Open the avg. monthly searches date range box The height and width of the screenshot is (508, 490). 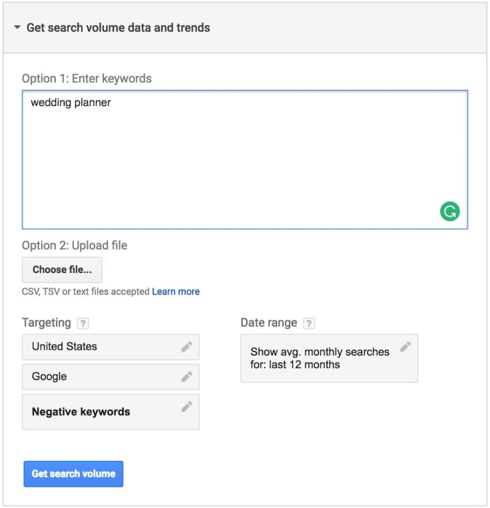click(x=330, y=358)
